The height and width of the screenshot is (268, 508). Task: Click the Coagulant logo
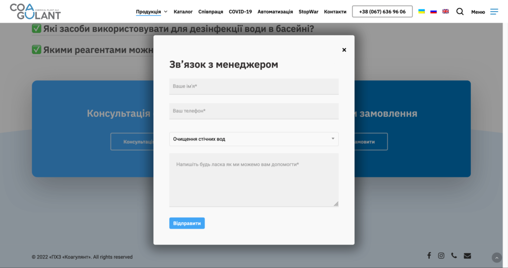35,12
